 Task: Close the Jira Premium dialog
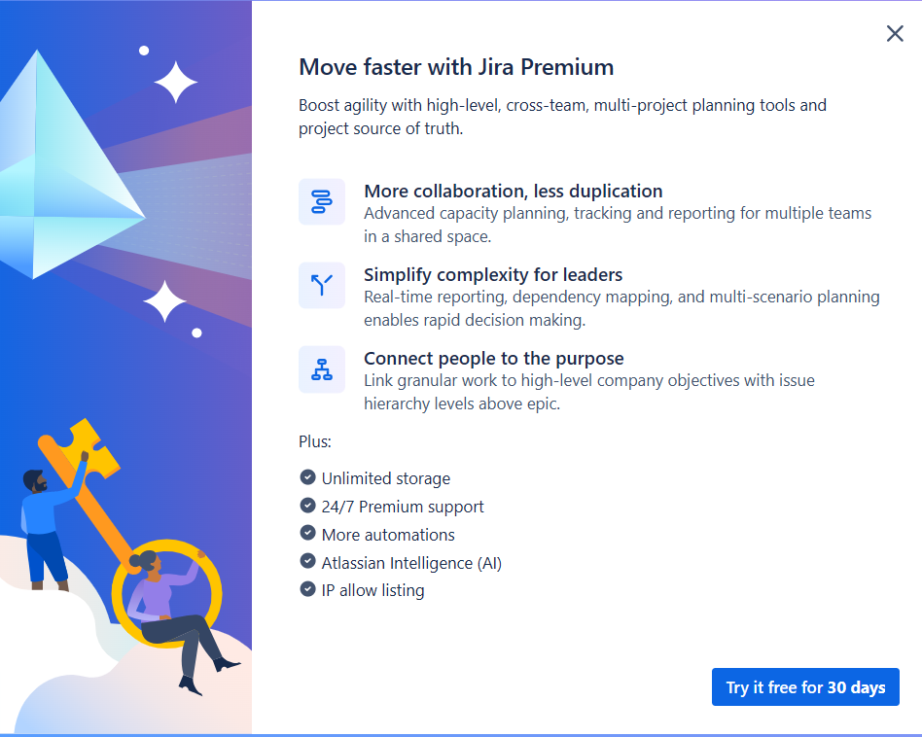pyautogui.click(x=895, y=34)
